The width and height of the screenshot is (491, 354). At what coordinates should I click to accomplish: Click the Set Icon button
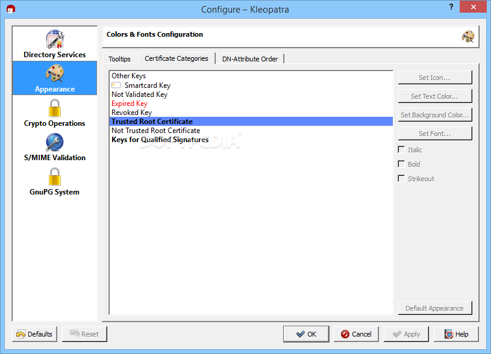[x=435, y=77]
